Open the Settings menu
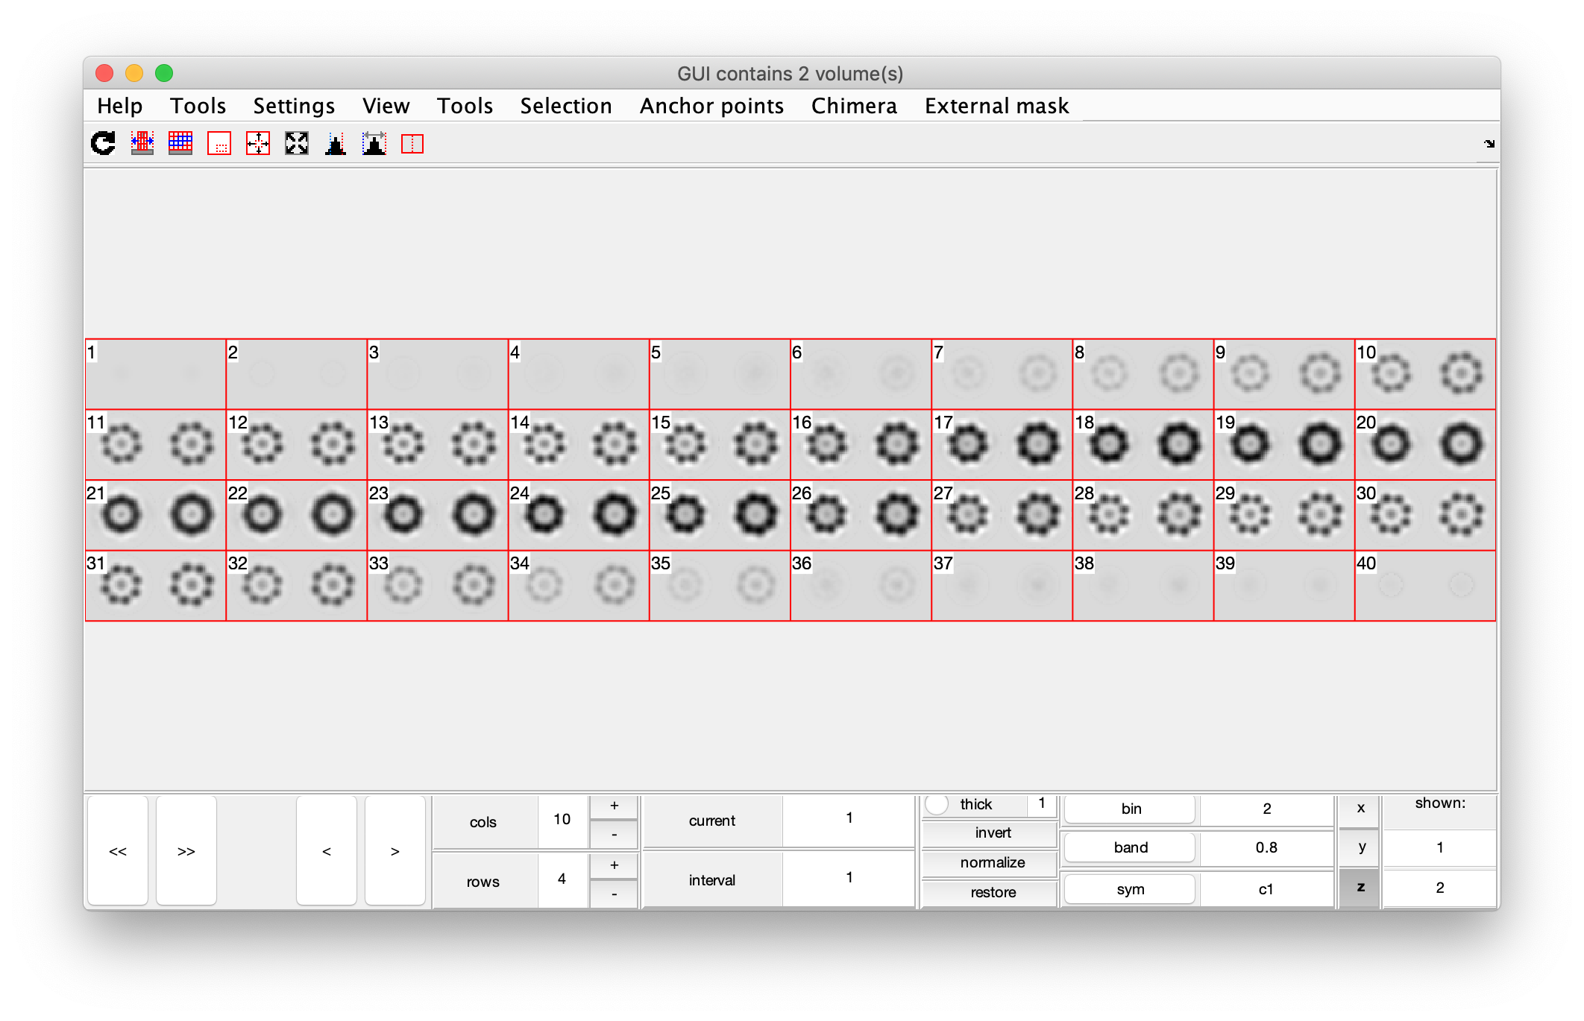This screenshot has width=1584, height=1021. (x=294, y=106)
